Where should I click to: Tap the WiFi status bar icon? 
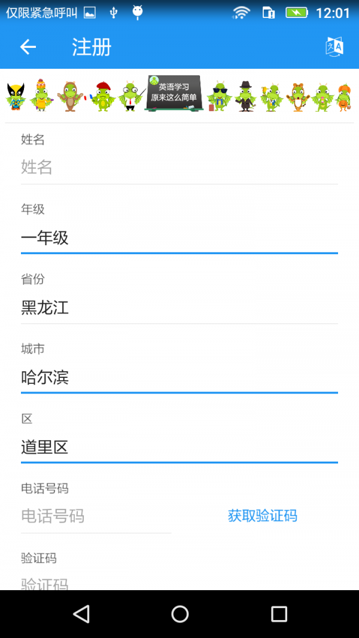click(241, 13)
